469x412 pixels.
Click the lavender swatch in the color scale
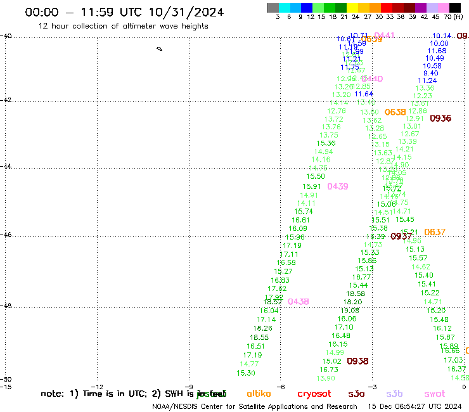(x=432, y=8)
